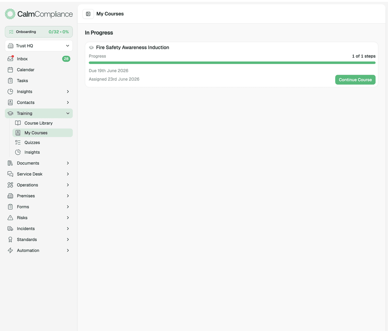Image resolution: width=388 pixels, height=331 pixels.
Task: Click the Premises building icon
Action: click(10, 196)
